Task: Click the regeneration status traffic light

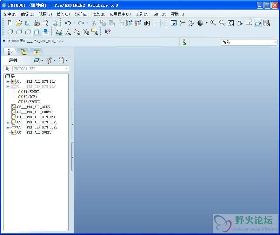Action: (x=184, y=42)
